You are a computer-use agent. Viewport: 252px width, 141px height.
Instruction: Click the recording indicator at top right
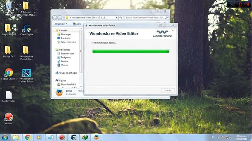click(248, 4)
